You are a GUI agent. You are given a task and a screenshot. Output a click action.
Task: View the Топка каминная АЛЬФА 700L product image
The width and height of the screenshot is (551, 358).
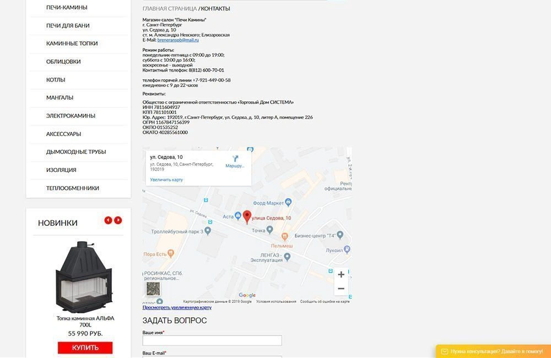click(84, 275)
